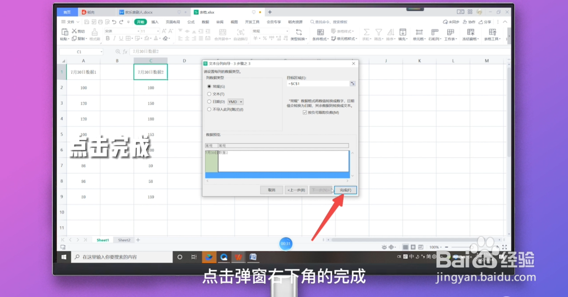Click the 分享 share button
This screenshot has height=297, width=568.
click(x=485, y=22)
